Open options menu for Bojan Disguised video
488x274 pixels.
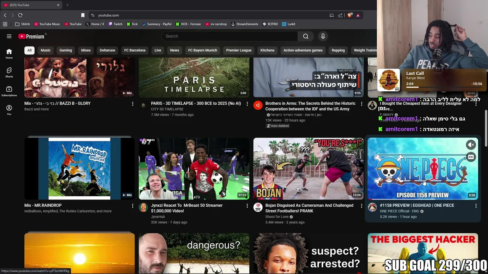click(x=361, y=205)
